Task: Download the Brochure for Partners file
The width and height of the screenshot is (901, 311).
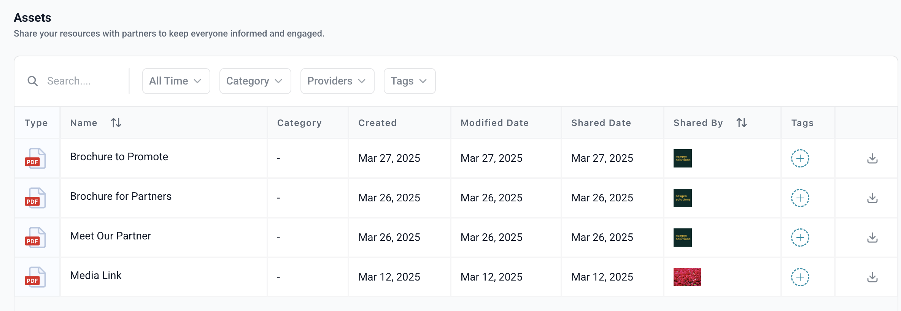Action: (x=872, y=198)
